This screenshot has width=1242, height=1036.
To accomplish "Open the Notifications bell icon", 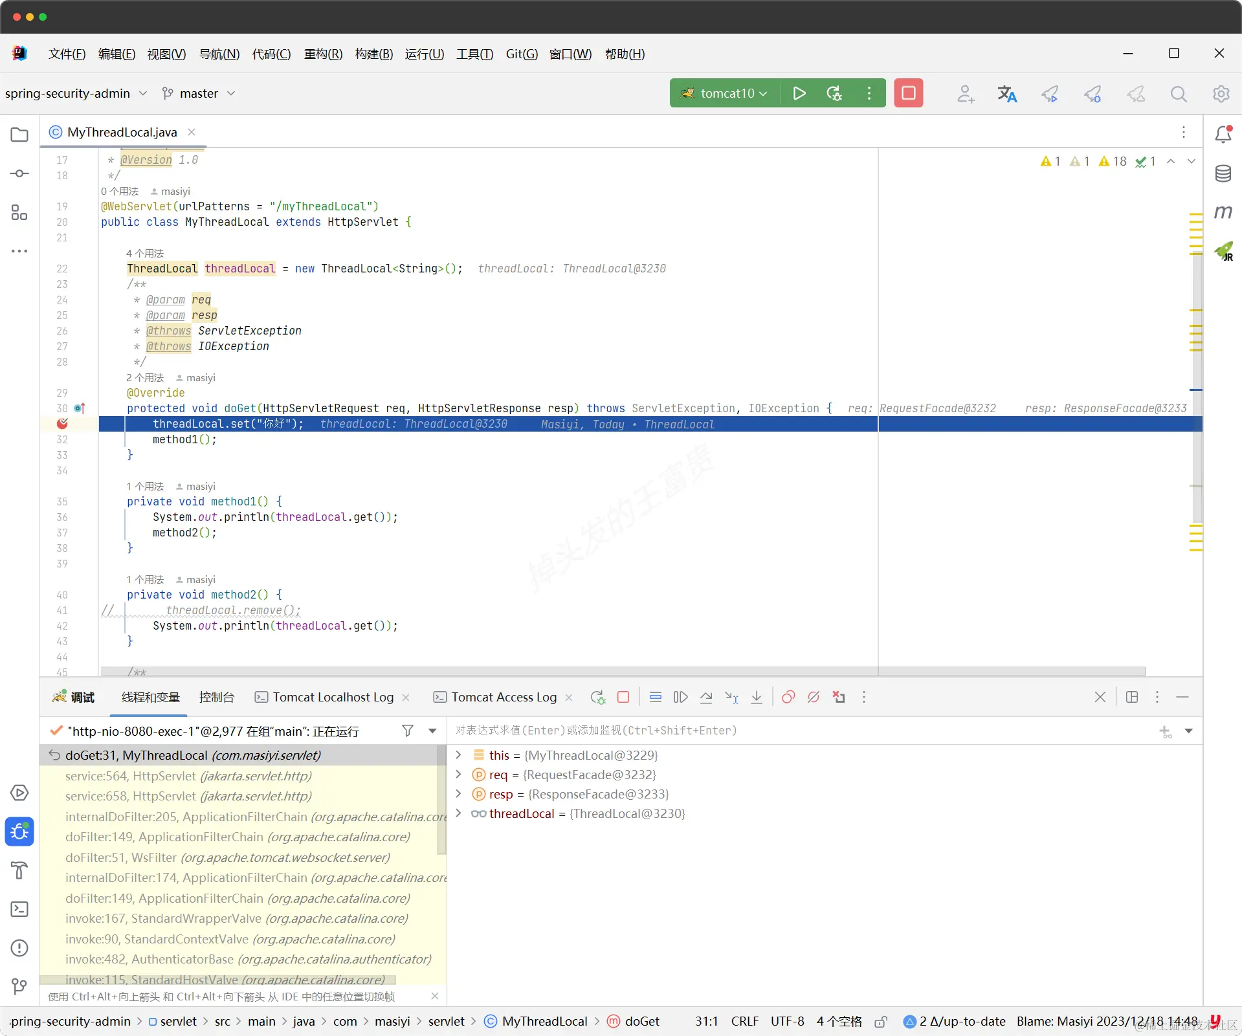I will tap(1223, 134).
